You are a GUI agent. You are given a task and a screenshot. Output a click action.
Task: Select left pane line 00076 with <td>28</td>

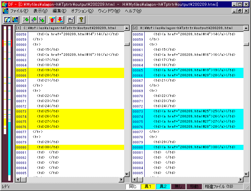pos(70,127)
